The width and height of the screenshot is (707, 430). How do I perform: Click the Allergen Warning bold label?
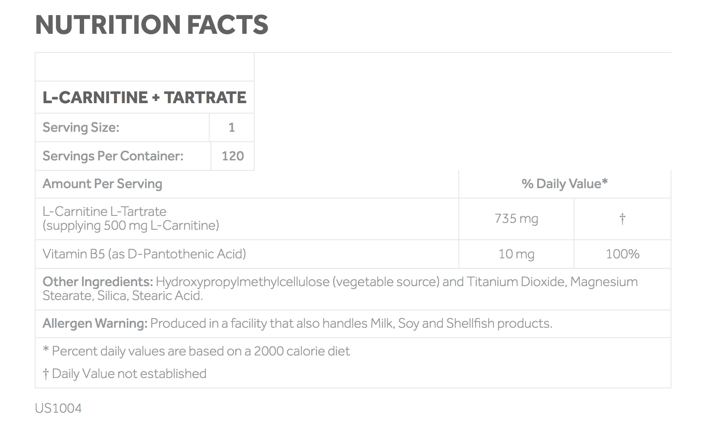coord(95,323)
